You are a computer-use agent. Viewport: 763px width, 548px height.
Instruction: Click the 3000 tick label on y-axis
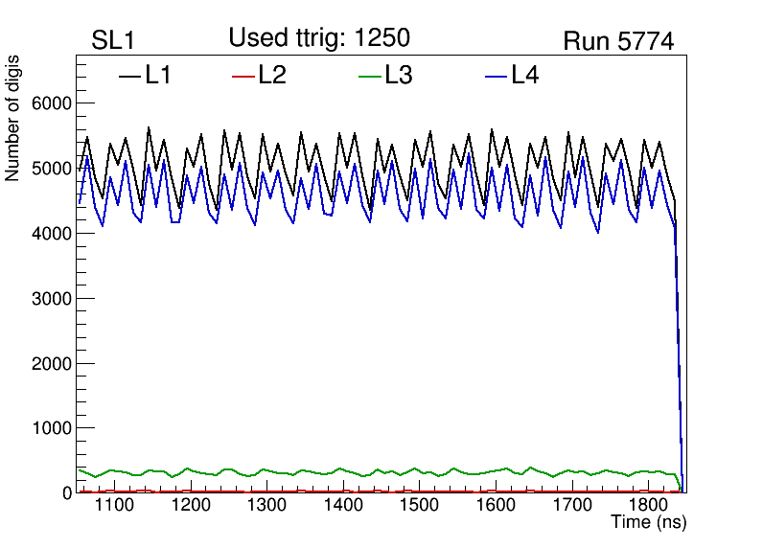tap(48, 299)
